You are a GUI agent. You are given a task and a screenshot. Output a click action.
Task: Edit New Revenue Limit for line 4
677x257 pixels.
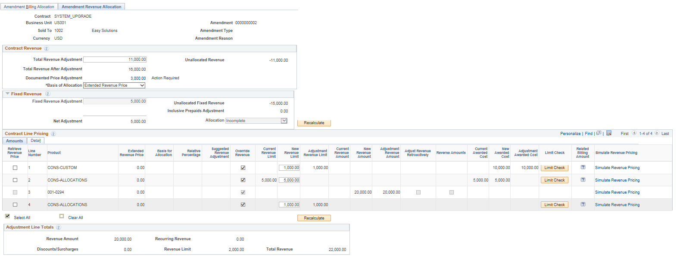[x=289, y=205]
